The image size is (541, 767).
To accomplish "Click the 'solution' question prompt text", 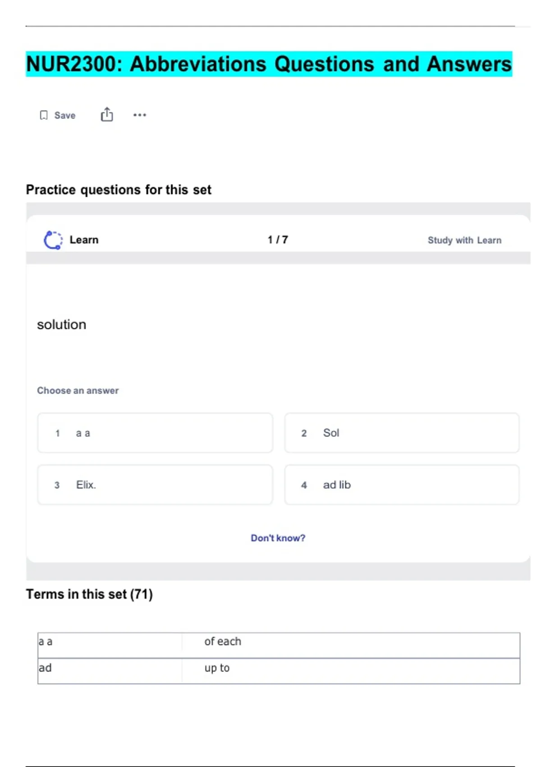I will coord(61,325).
